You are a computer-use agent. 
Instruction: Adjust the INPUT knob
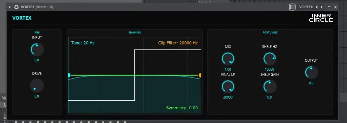(37, 49)
